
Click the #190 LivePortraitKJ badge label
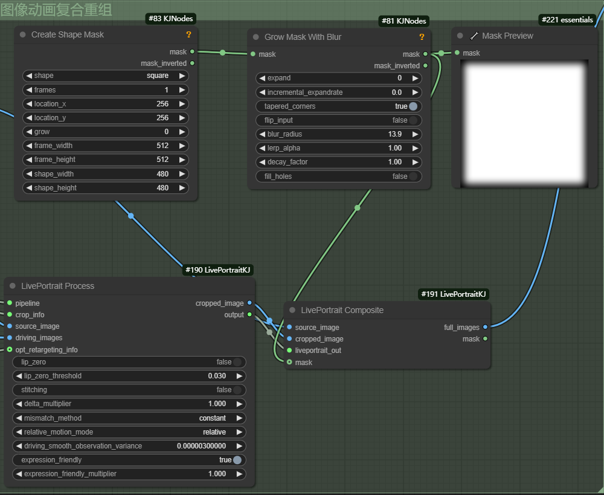(x=218, y=270)
